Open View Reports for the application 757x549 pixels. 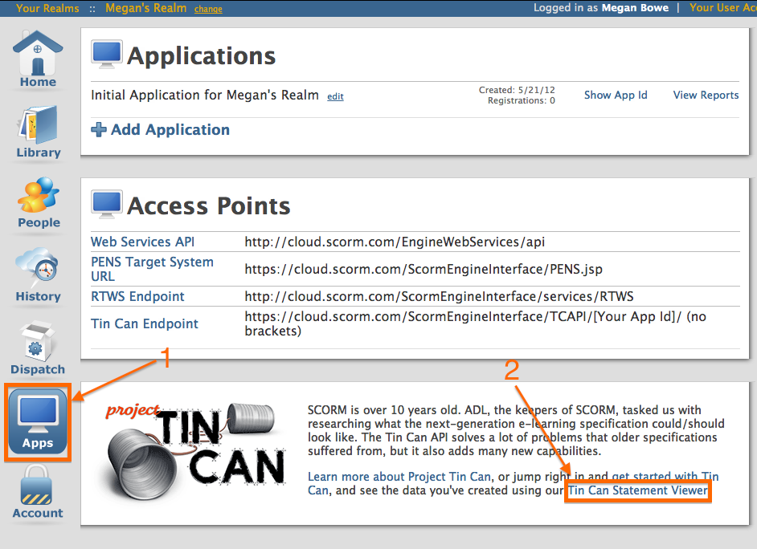pyautogui.click(x=706, y=95)
